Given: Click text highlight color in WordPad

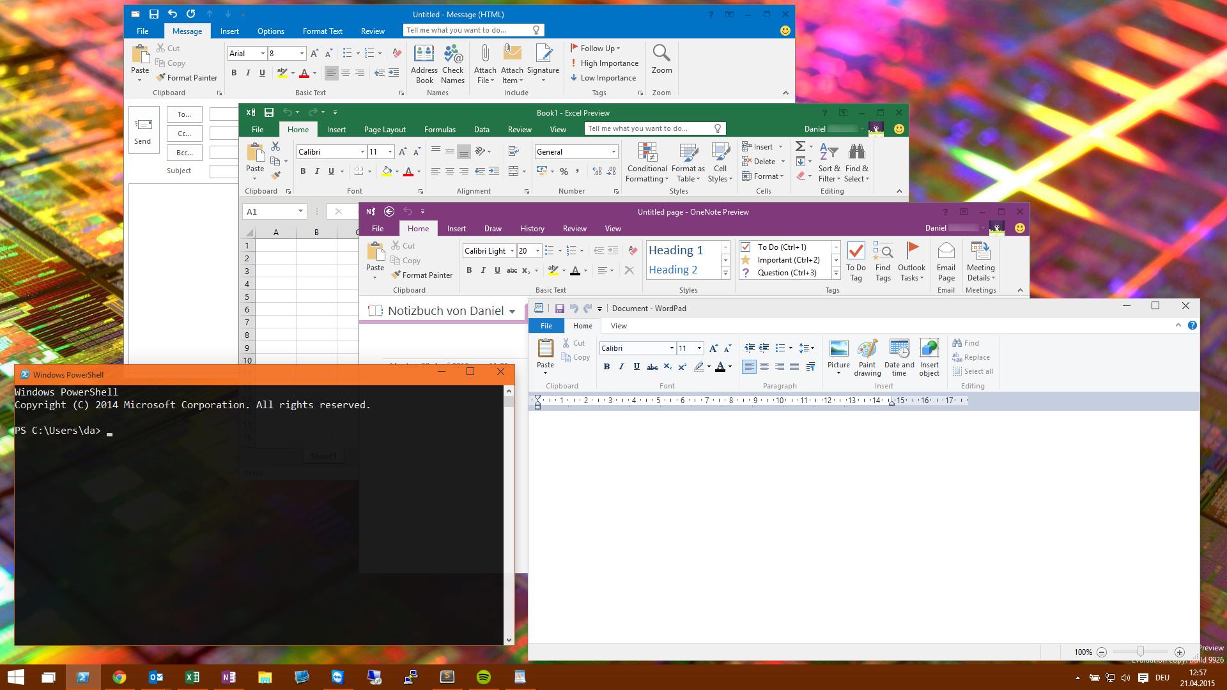Looking at the screenshot, I should 699,367.
